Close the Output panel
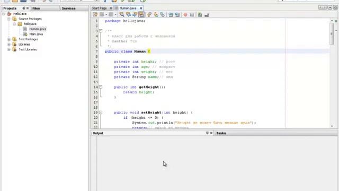The width and height of the screenshot is (339, 191). (211, 133)
